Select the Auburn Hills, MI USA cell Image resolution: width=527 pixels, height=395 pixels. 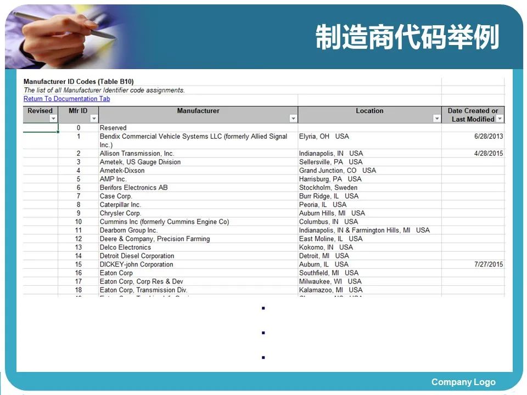pyautogui.click(x=369, y=213)
